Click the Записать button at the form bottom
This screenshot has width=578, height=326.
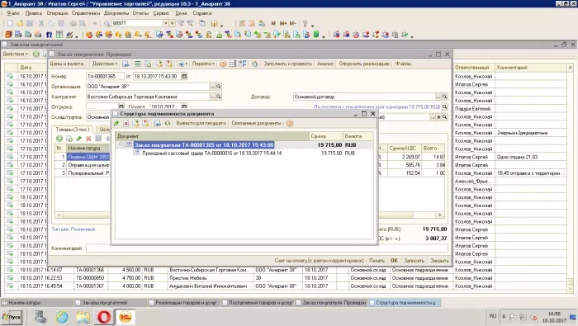414,261
